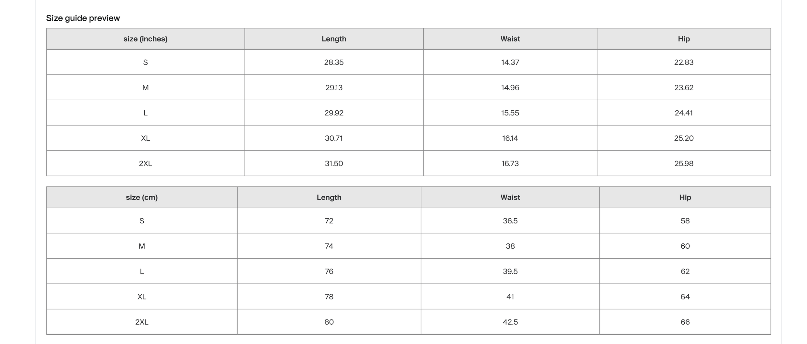This screenshot has height=344, width=807.
Task: Select the Hip header in inches table
Action: coord(684,39)
